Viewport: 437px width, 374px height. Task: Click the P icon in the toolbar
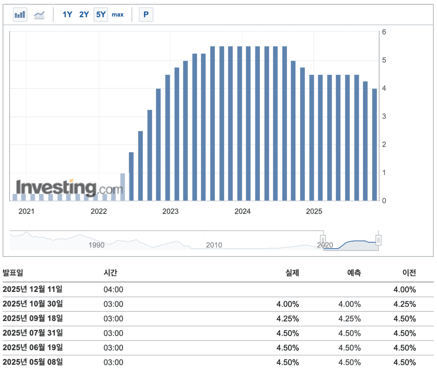[x=146, y=14]
